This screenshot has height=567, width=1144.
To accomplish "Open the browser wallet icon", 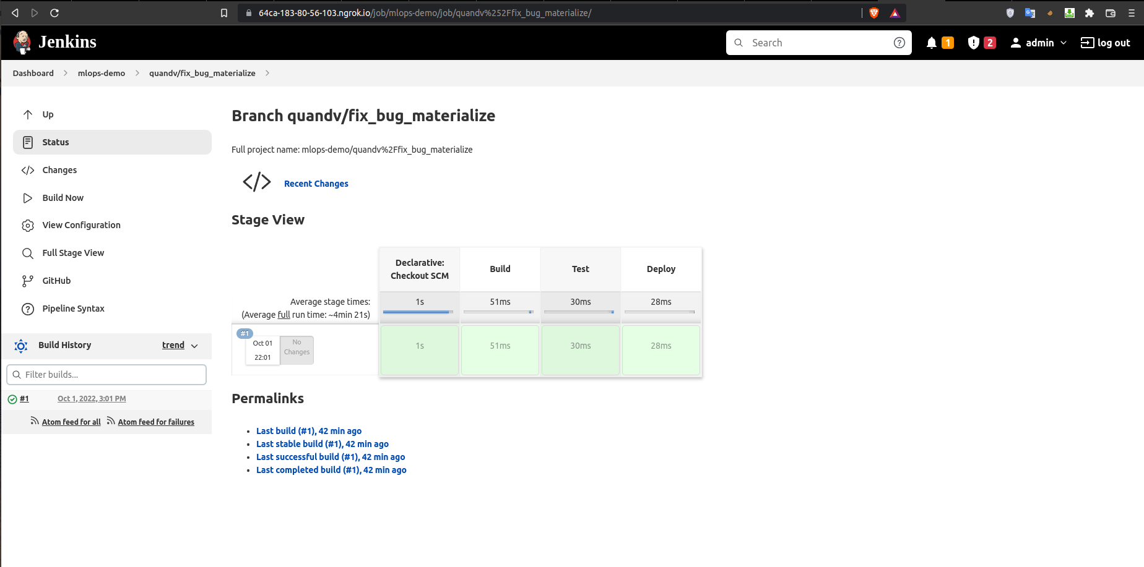I will [x=1111, y=13].
